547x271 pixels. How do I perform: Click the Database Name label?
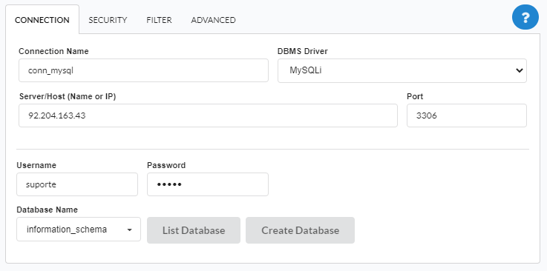(x=47, y=210)
